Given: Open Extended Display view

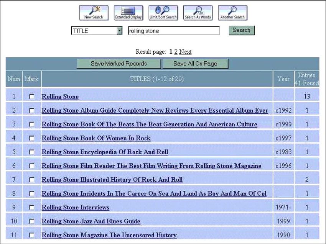Looking at the screenshot, I should [128, 13].
